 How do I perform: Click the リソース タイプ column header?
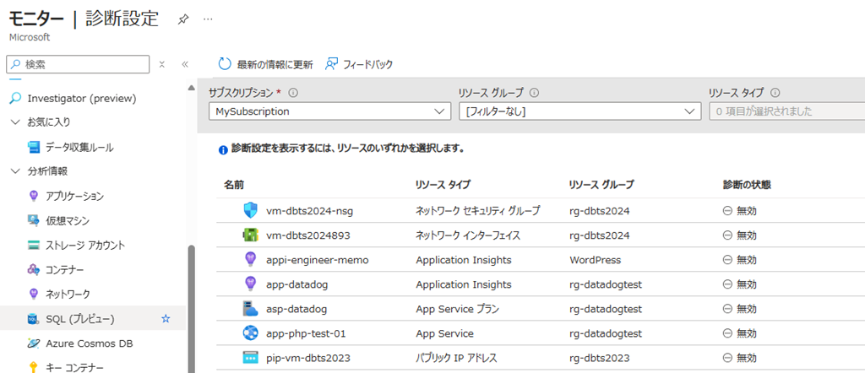[443, 185]
